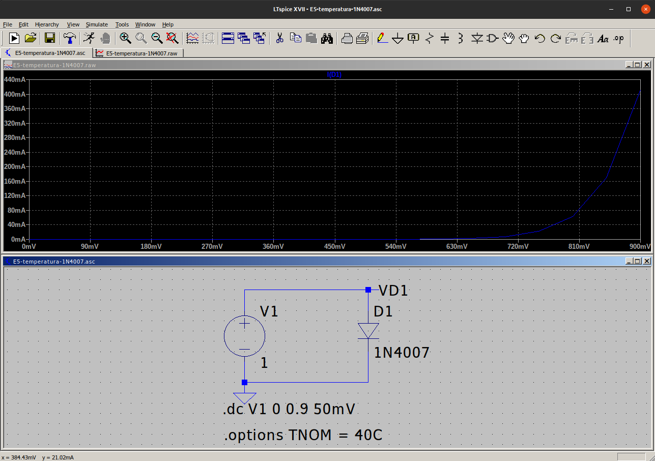This screenshot has width=655, height=461.
Task: Click the Pan magnifier icon
Action: click(141, 38)
